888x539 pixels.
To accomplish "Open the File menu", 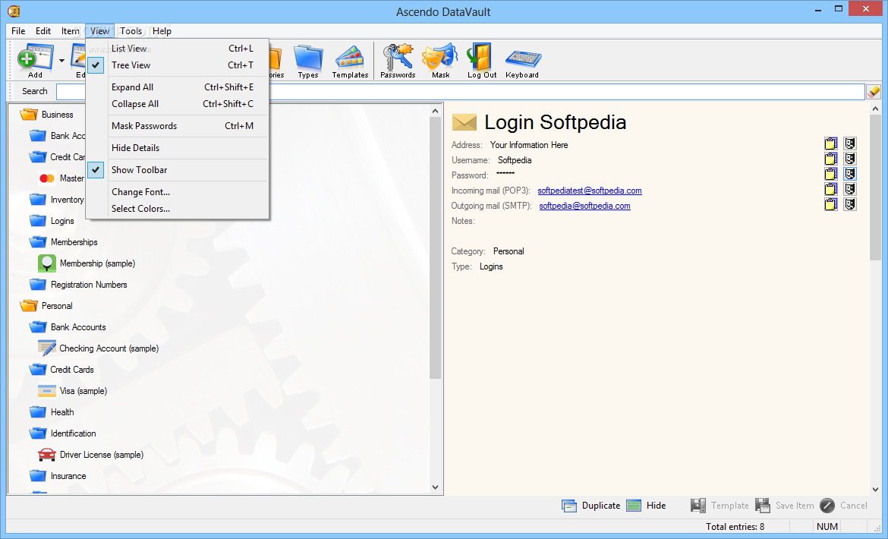I will pyautogui.click(x=18, y=31).
